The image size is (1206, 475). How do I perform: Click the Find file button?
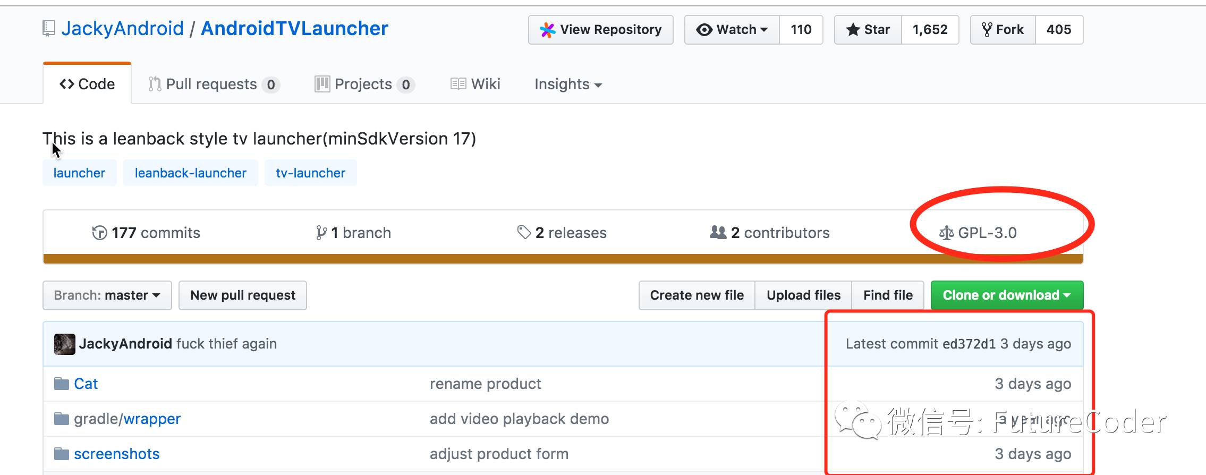[888, 295]
